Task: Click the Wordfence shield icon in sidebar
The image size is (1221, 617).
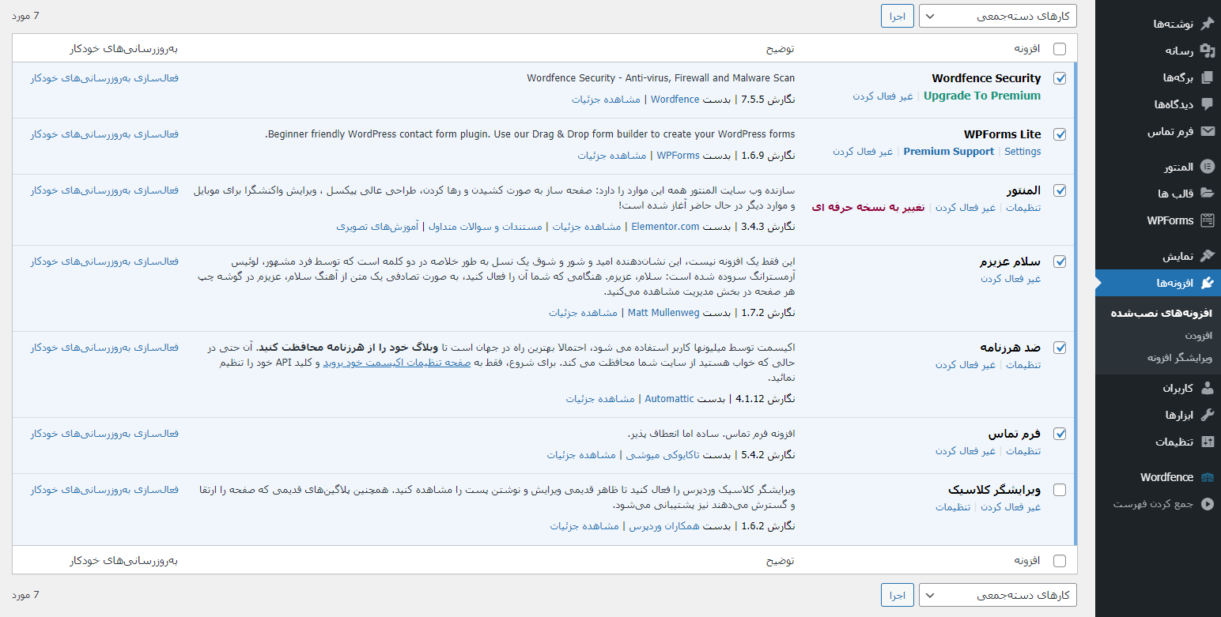Action: pos(1207,477)
